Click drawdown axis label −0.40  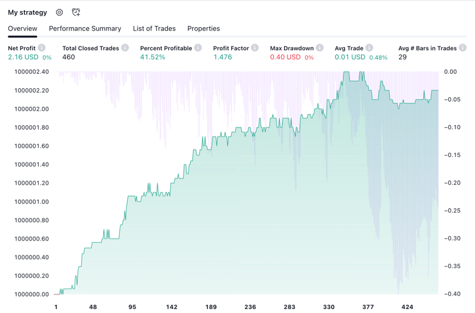coord(452,294)
